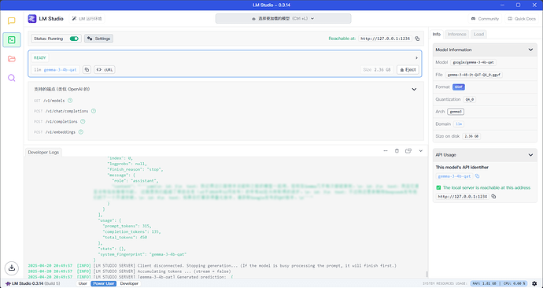Show help for POST /v1/embeddings endpoint
This screenshot has width=543, height=288.
click(x=81, y=132)
